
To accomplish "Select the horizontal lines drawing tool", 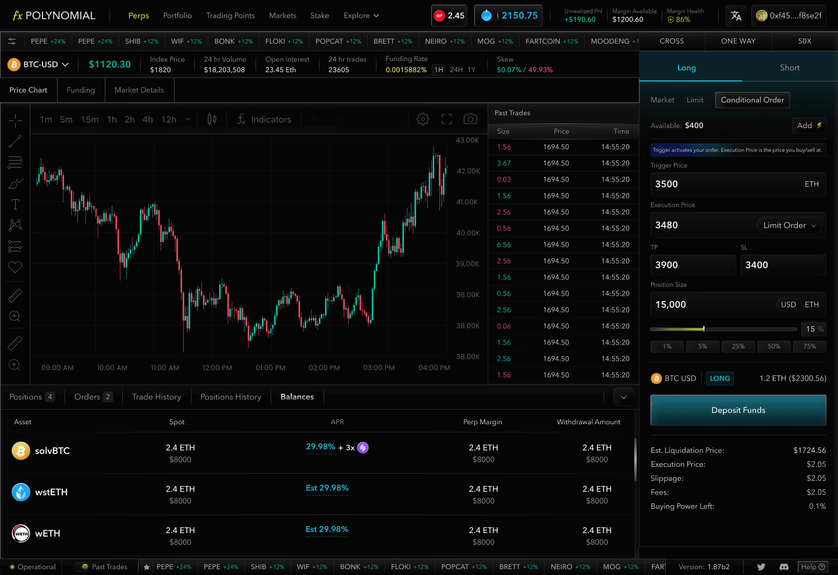I will [15, 162].
